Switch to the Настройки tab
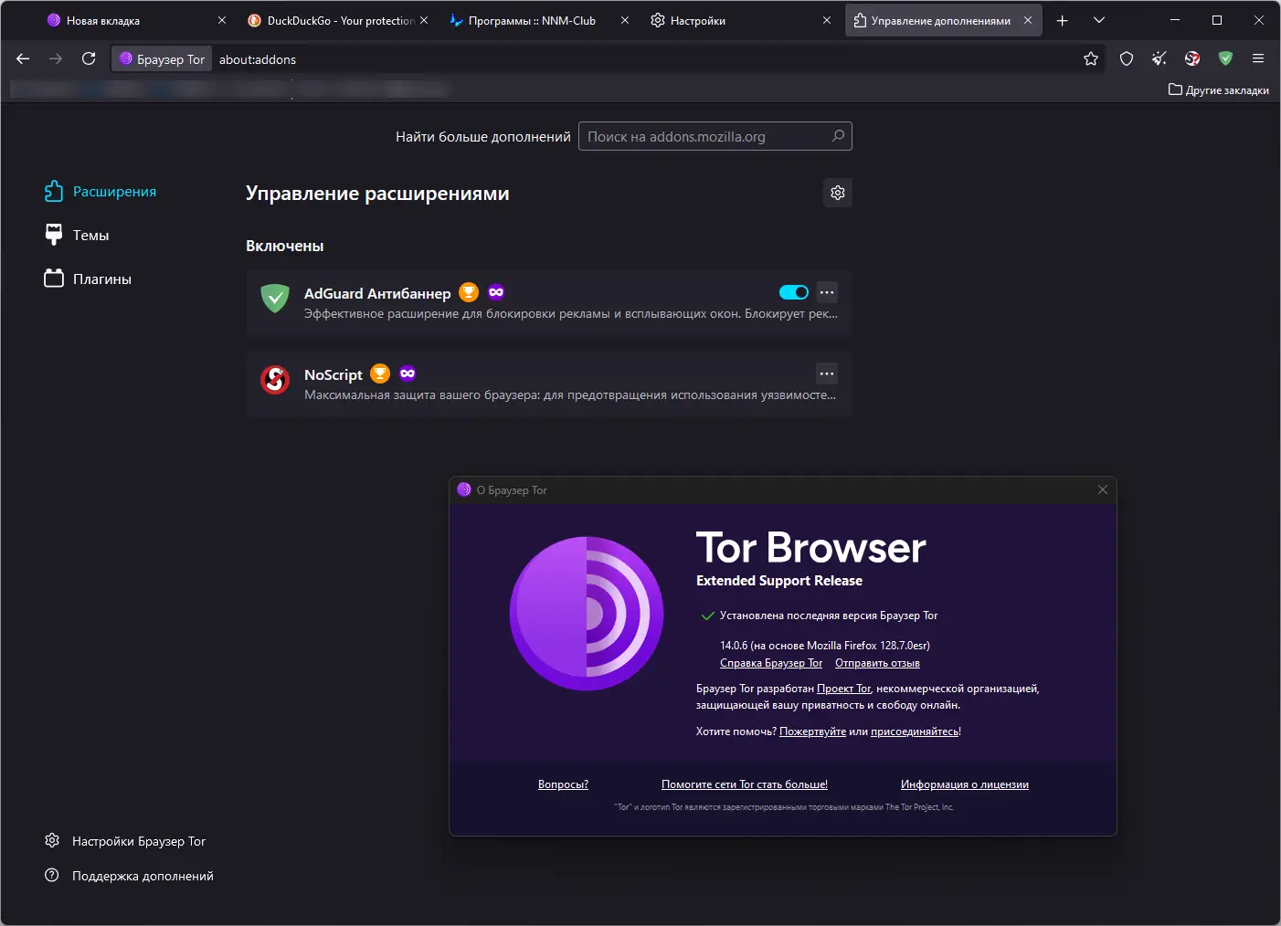 [740, 20]
